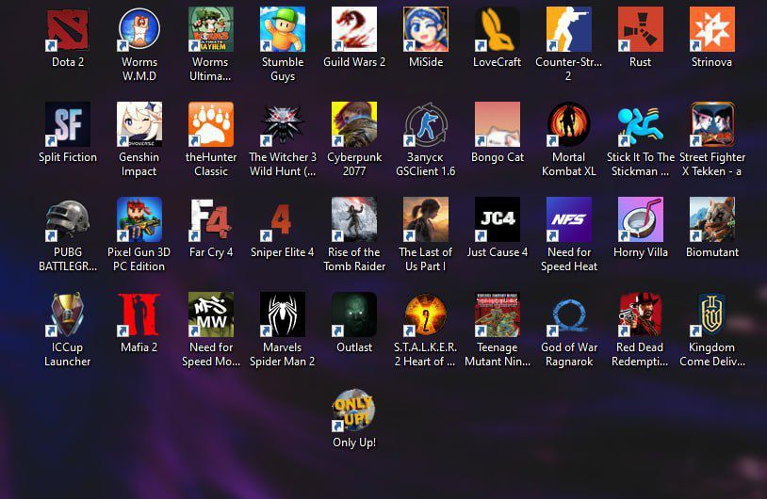Viewport: 767px width, 499px height.
Task: Click the Outlast game icon
Action: pos(354,314)
